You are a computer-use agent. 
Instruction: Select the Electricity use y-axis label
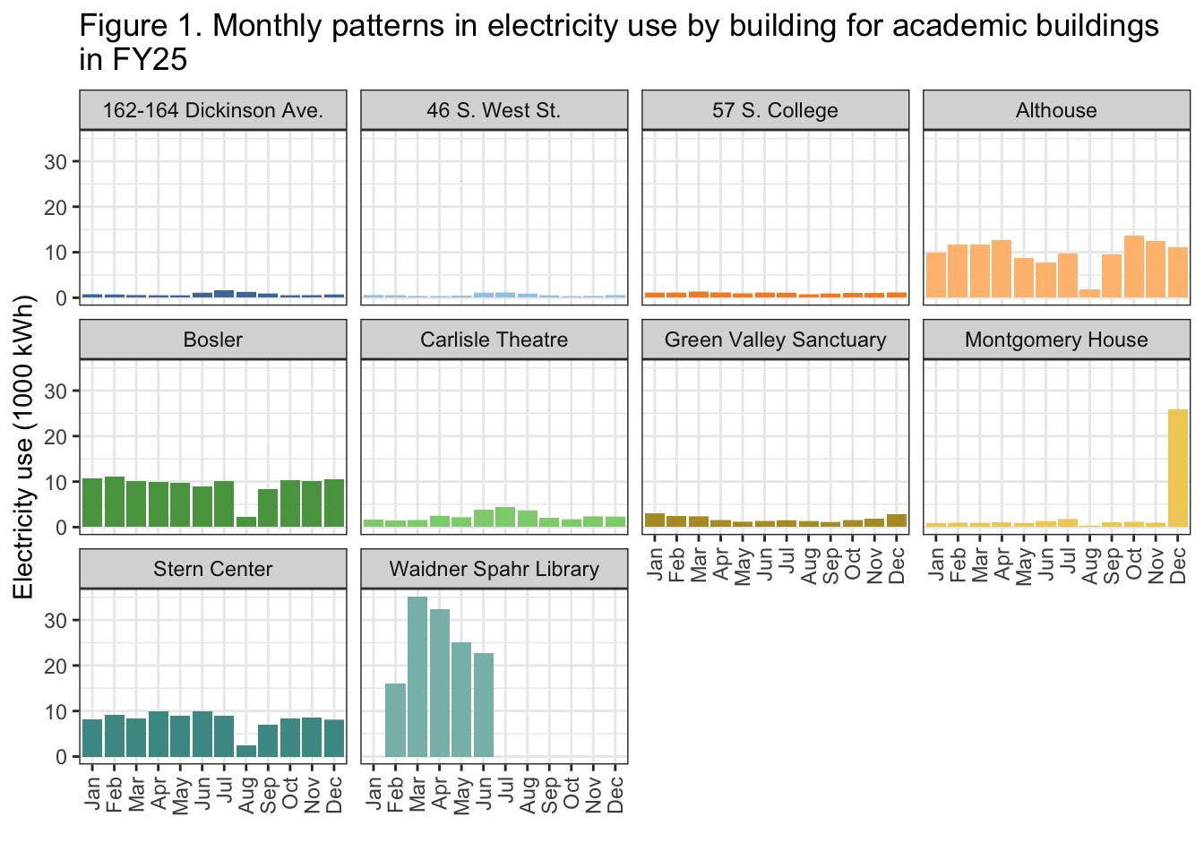click(23, 446)
